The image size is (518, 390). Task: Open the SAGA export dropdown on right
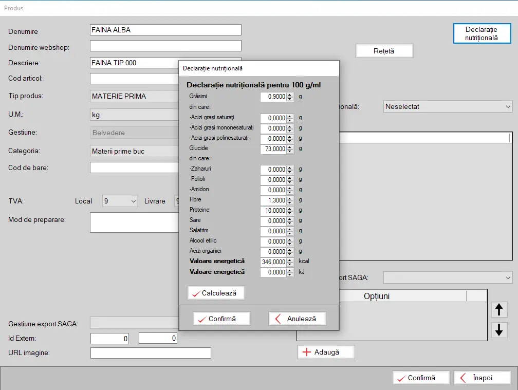(x=448, y=277)
